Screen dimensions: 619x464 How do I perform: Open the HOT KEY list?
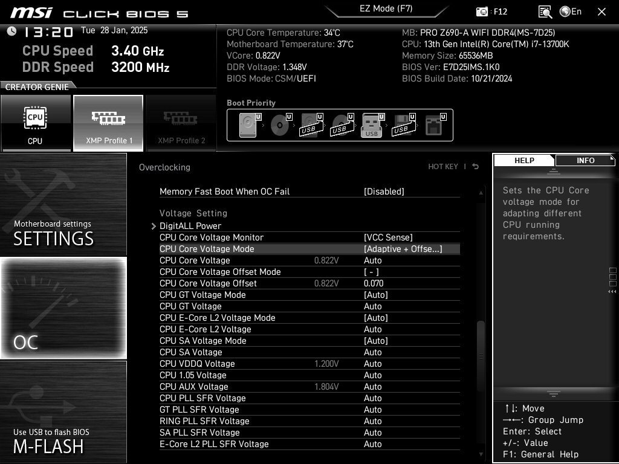443,167
